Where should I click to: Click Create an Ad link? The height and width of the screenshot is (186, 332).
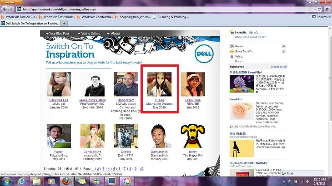[278, 67]
